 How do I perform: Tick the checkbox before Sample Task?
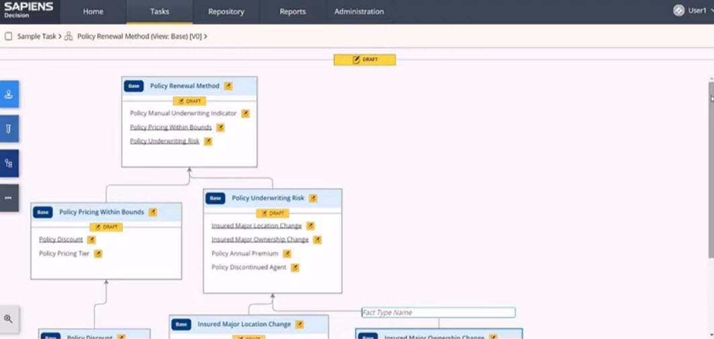[9, 36]
